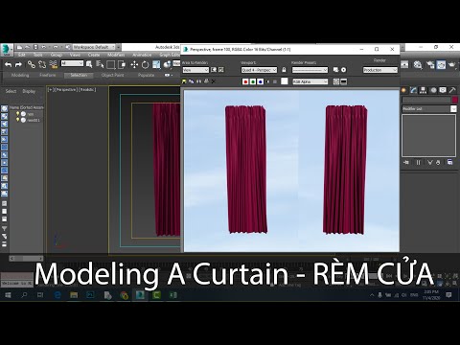Toggle the Monochrome display button
This screenshot has height=345, width=460.
pos(275,82)
